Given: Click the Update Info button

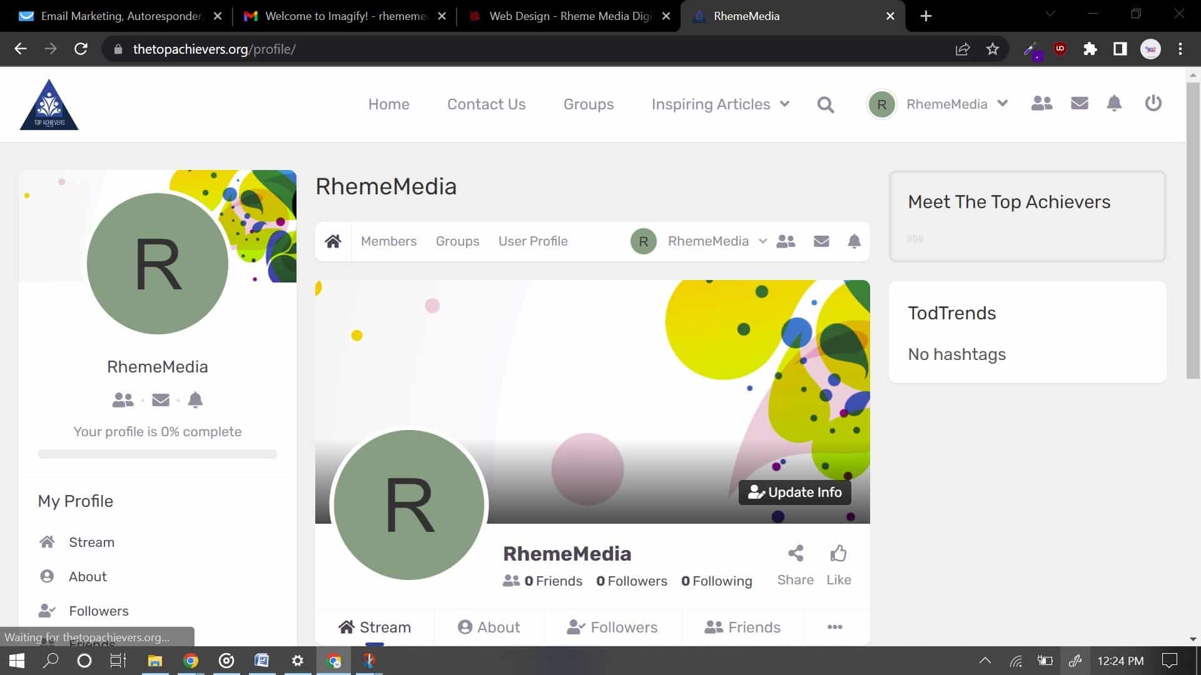Looking at the screenshot, I should click(794, 492).
